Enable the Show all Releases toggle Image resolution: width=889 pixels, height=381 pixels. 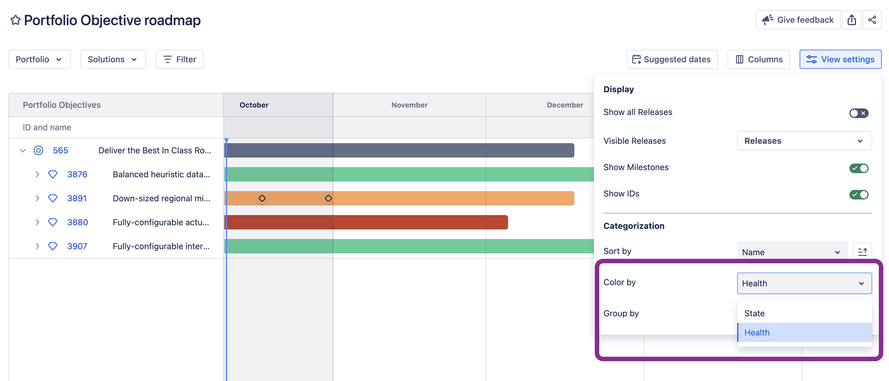click(859, 113)
